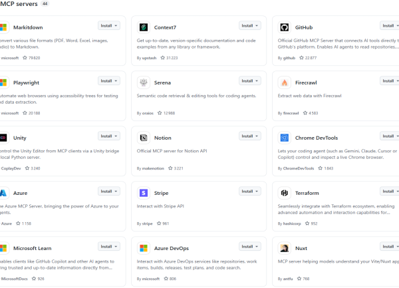Click the Notion logo icon
The height and width of the screenshot is (288, 399).
tap(144, 138)
